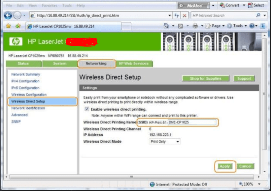Screen dimensions: 271x191
Task: Switch to the Status tab
Action: point(23,64)
